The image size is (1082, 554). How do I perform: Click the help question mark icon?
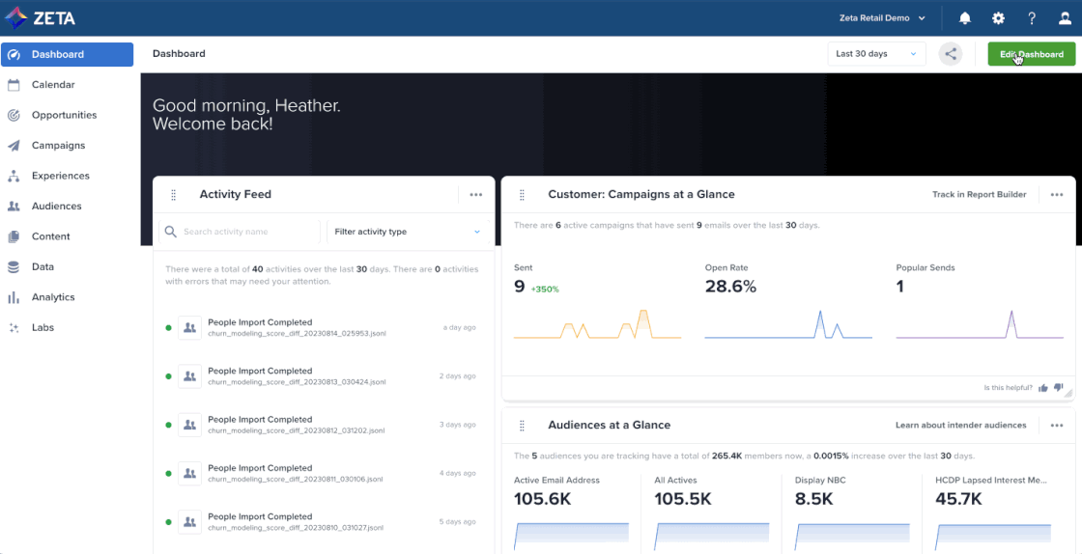pos(1032,18)
